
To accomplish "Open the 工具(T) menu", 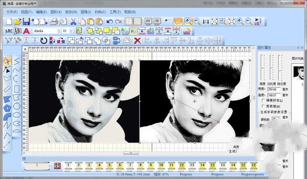I will [x=115, y=12].
